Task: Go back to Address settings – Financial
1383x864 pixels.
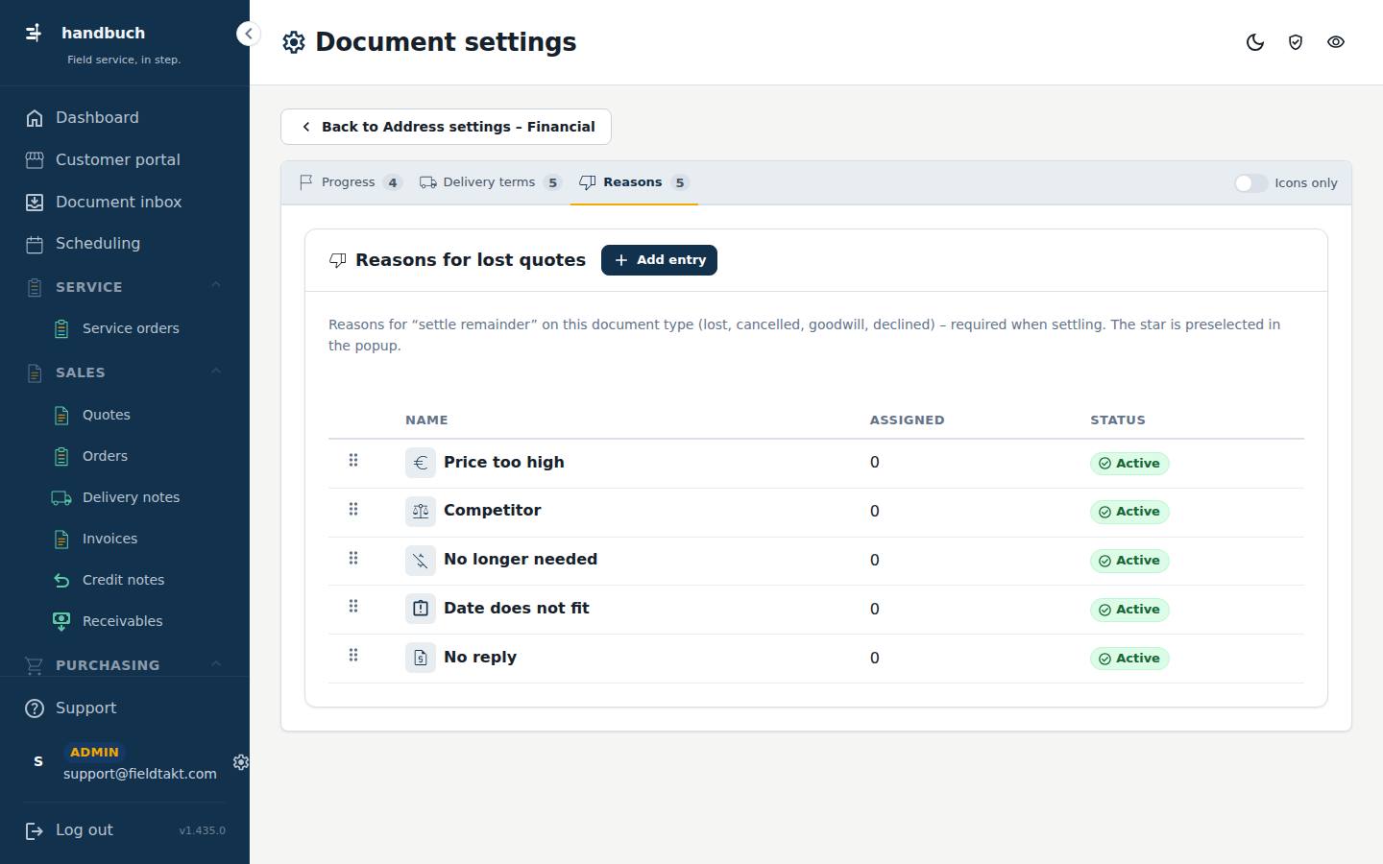Action: tap(446, 127)
